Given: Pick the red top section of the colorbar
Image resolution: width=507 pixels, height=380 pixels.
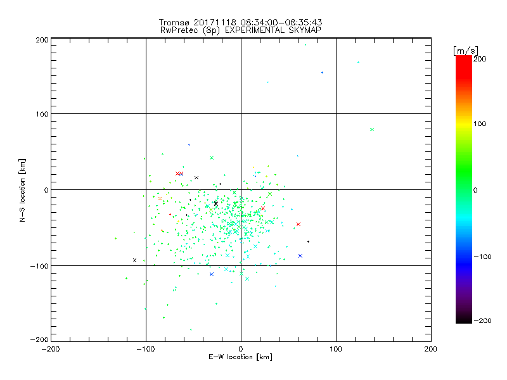Looking at the screenshot, I should (x=464, y=66).
